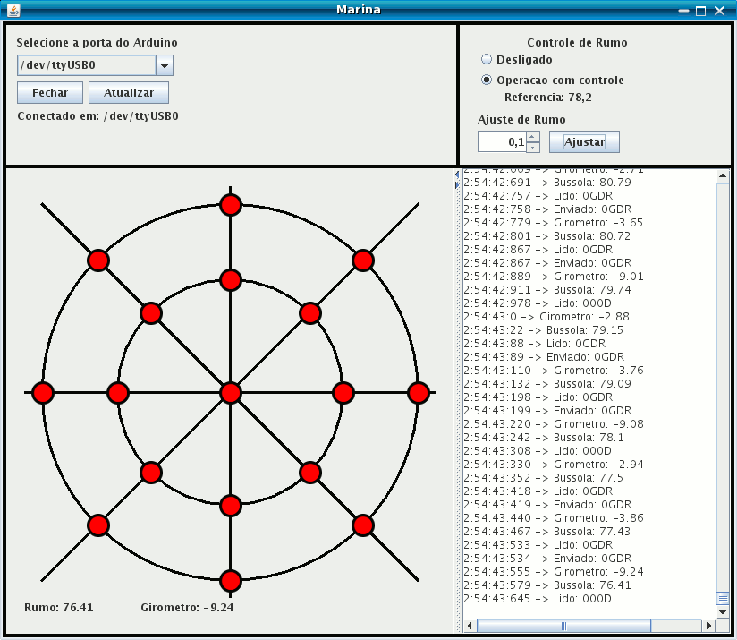The width and height of the screenshot is (737, 640).
Task: Click the log's horizontal scrollbar left arrow
Action: click(470, 626)
